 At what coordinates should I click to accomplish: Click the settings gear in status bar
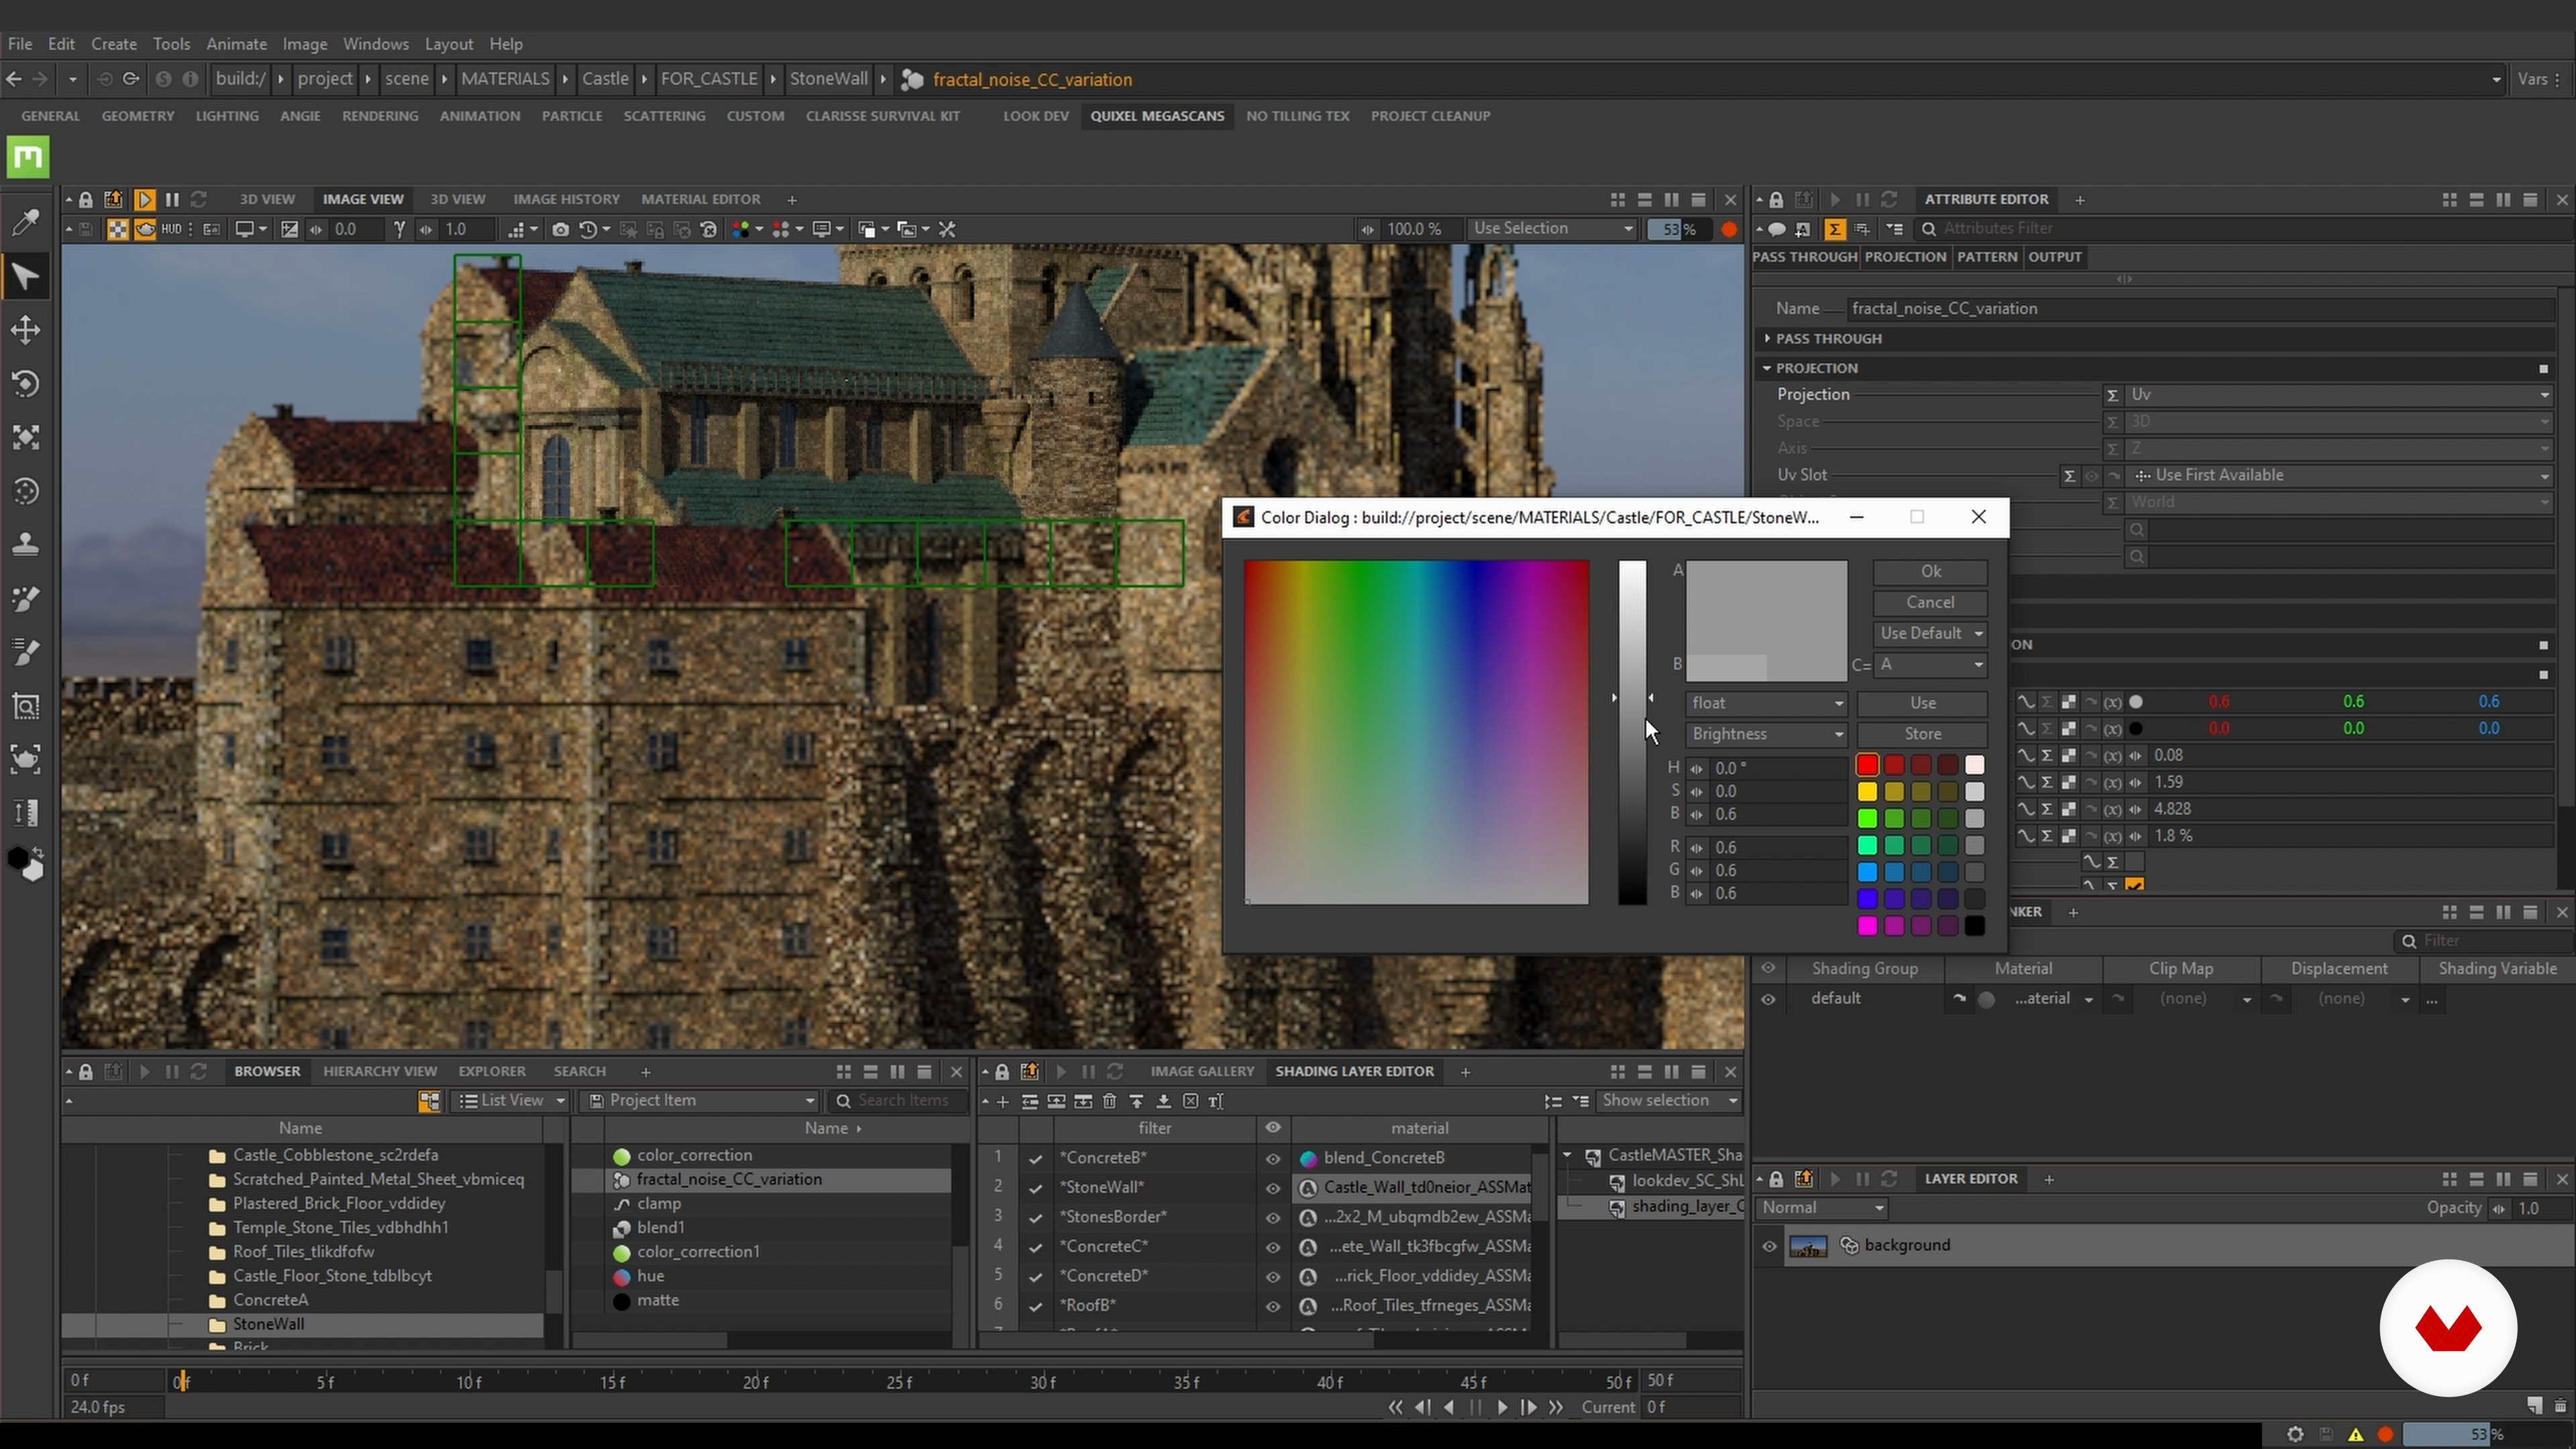coord(2295,1434)
